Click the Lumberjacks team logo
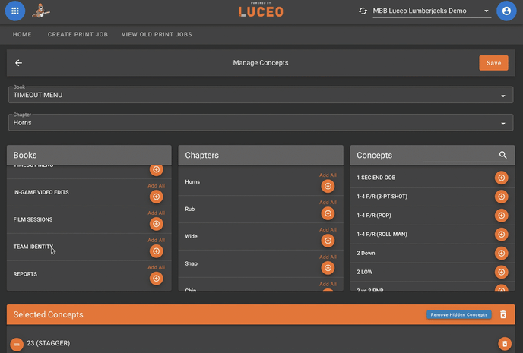Screen dimensions: 523x353 coord(41,11)
